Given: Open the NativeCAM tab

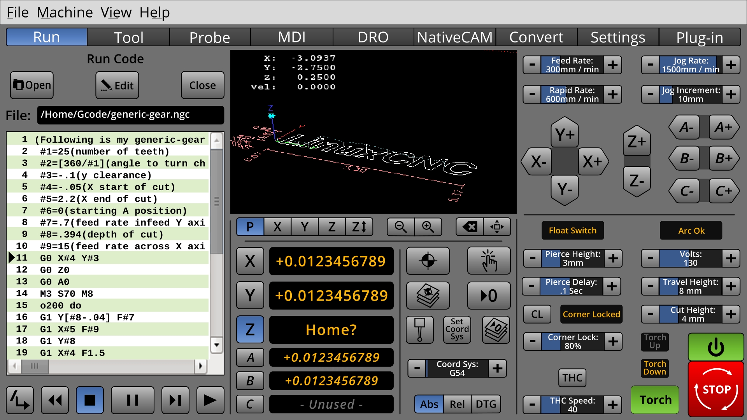Looking at the screenshot, I should [x=455, y=37].
